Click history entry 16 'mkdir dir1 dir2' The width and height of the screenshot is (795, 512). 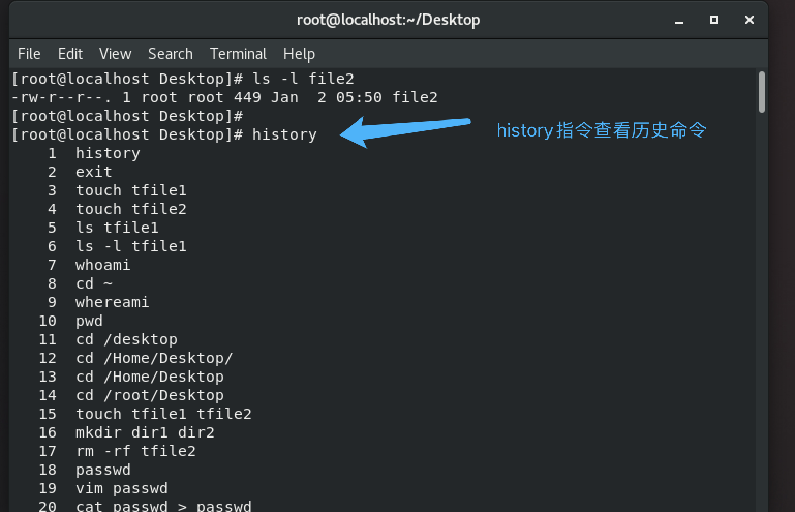coord(145,432)
